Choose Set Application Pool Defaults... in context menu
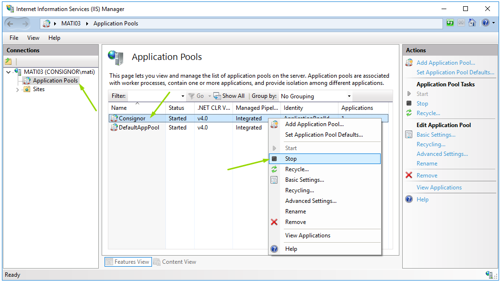Viewport: 501px width, 282px height. click(325, 135)
